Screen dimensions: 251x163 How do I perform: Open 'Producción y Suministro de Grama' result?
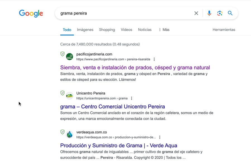coord(119,145)
